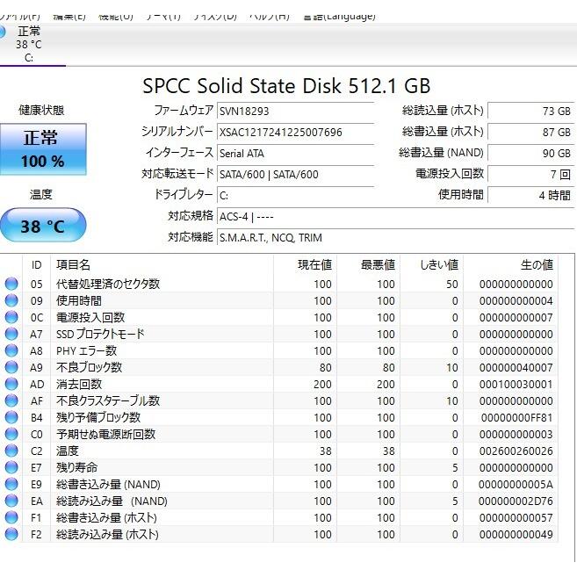
Task: Click the serial number field value
Action: (x=294, y=133)
